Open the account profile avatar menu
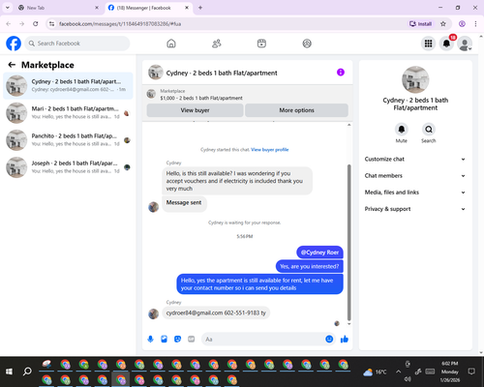This screenshot has height=387, width=484. coord(465,44)
